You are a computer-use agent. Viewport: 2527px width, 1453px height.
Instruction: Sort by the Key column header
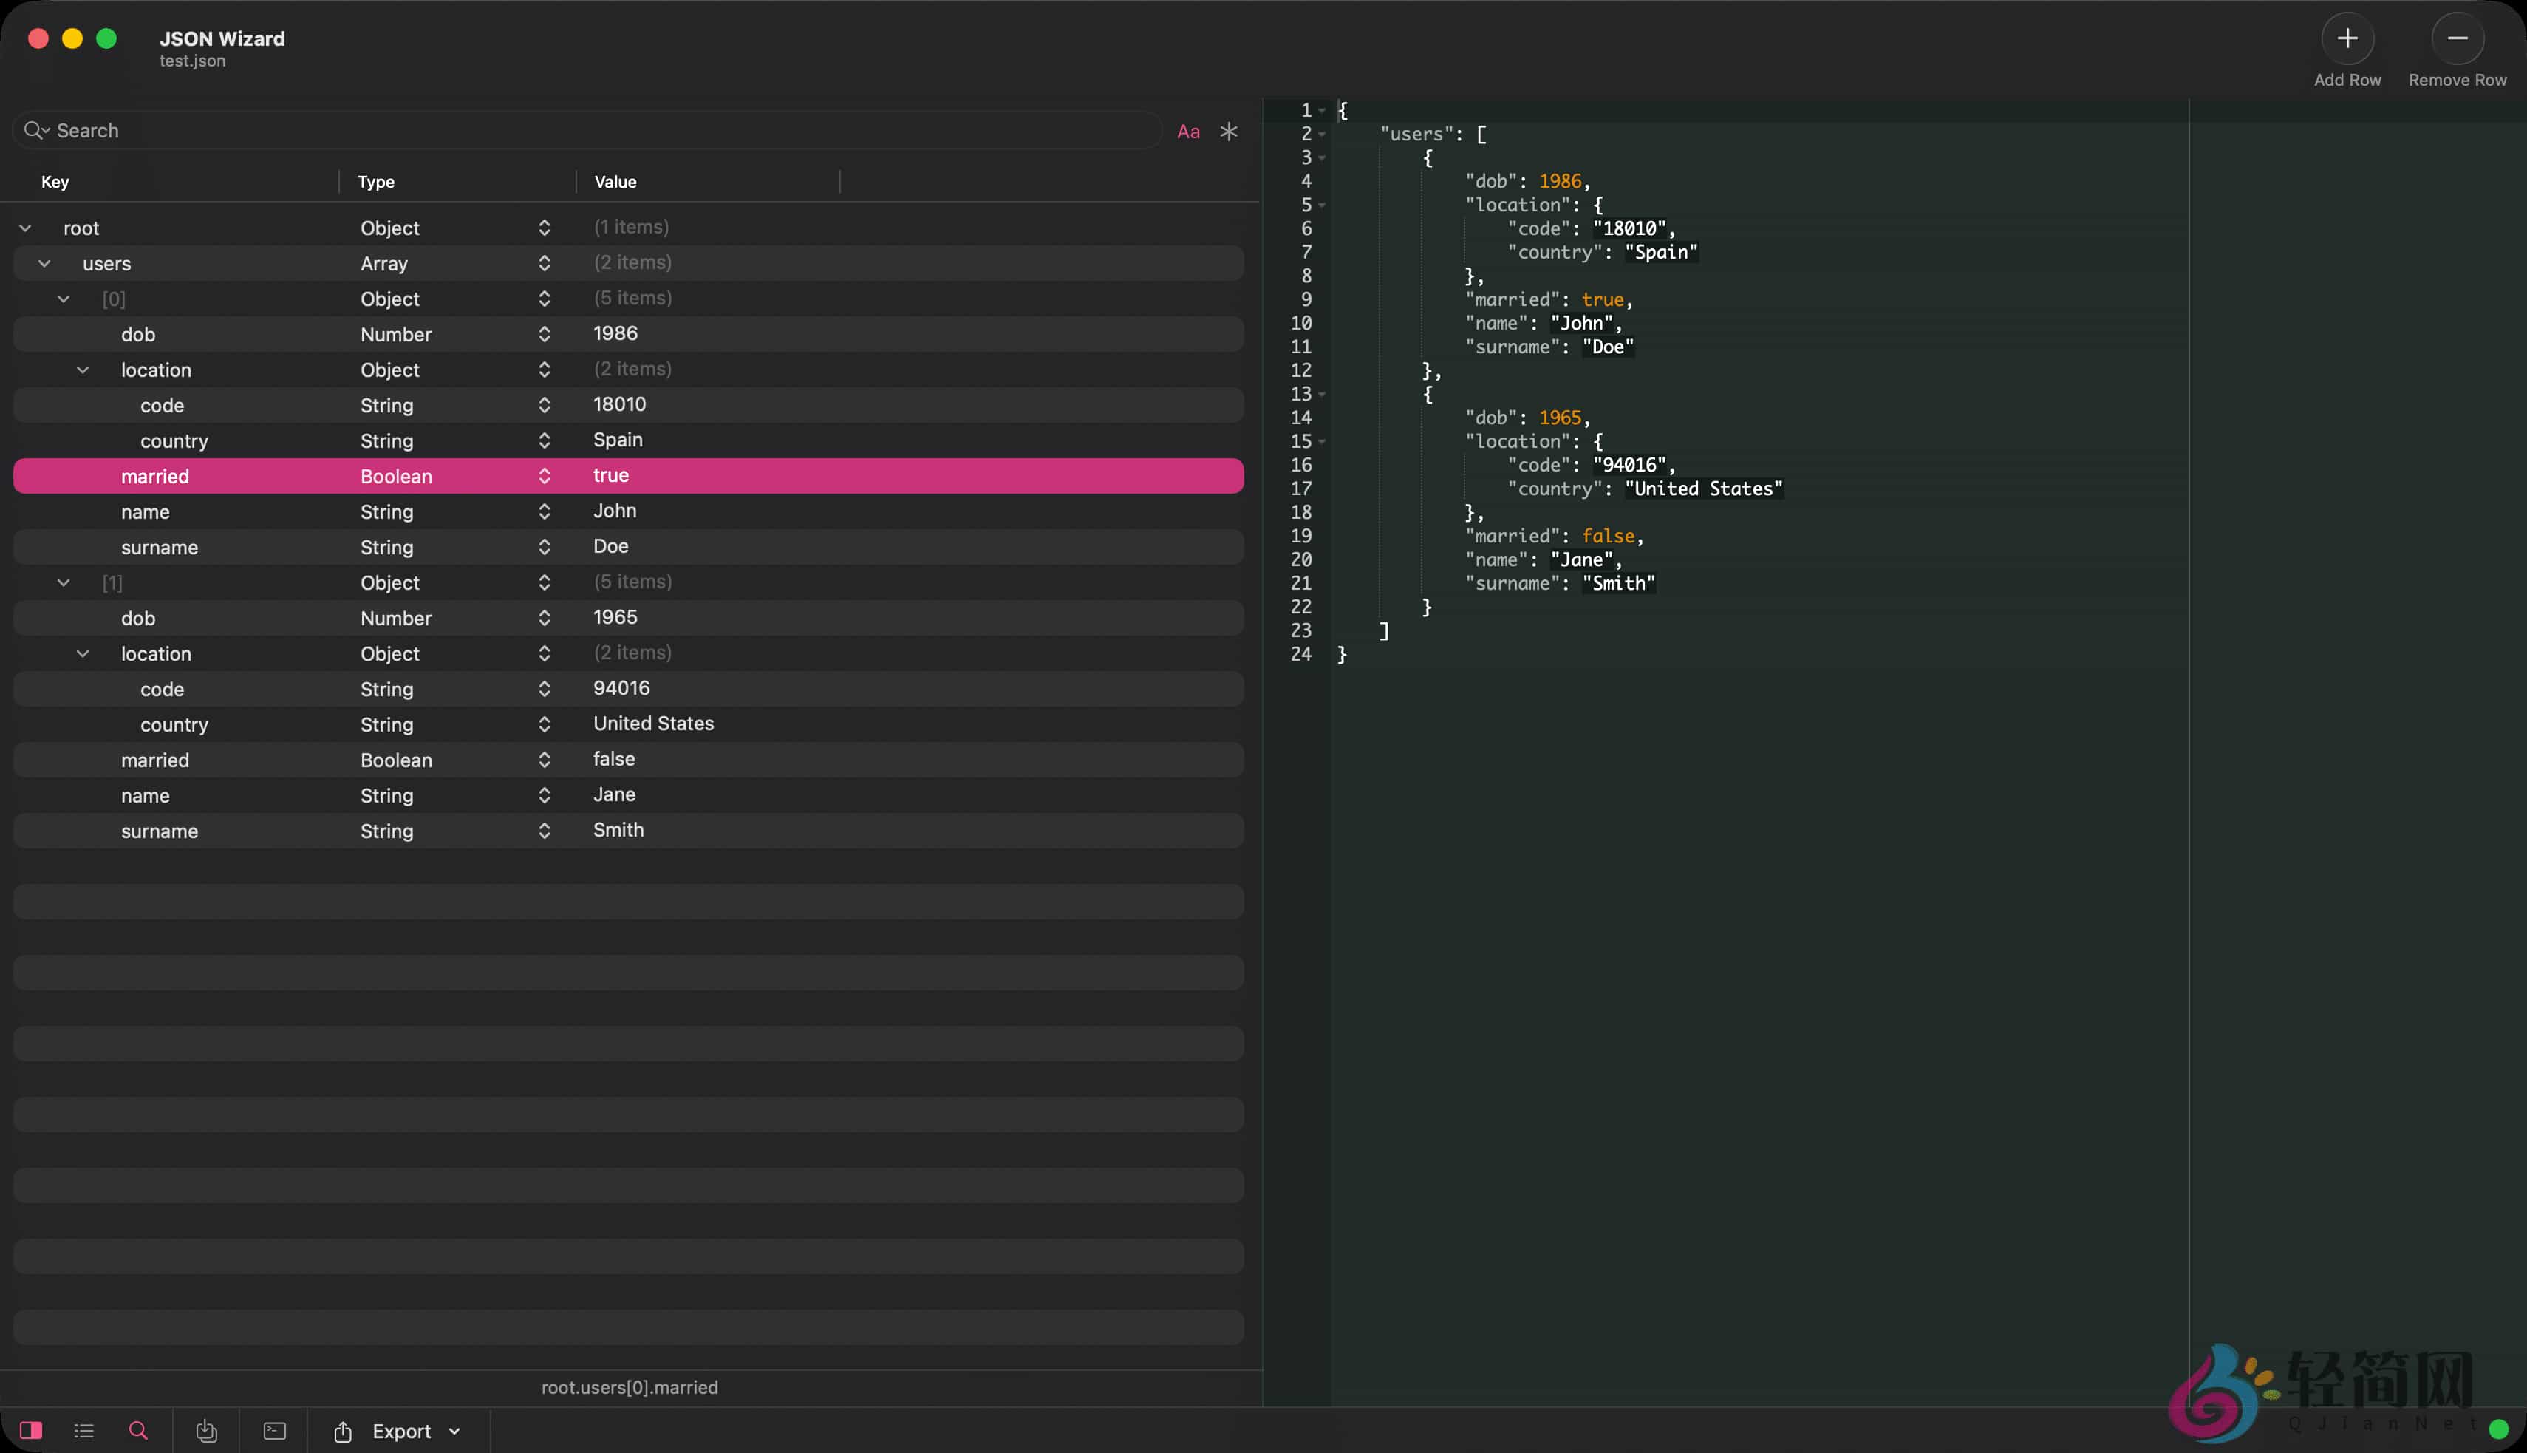click(x=55, y=182)
